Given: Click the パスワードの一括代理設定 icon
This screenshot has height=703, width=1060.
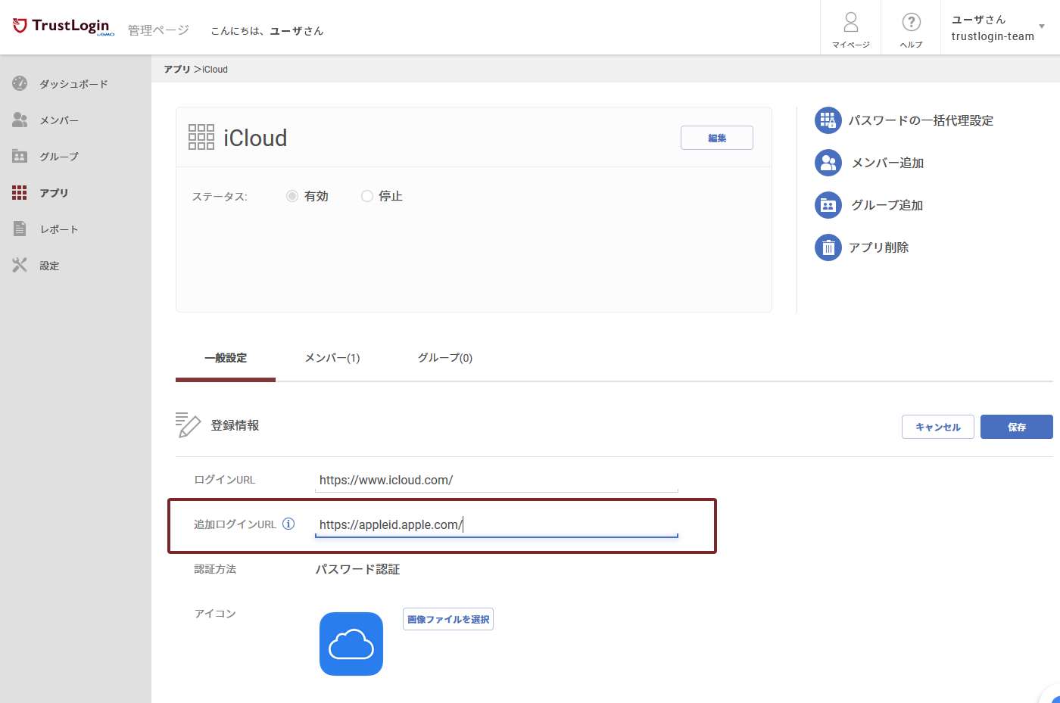Looking at the screenshot, I should click(x=828, y=120).
